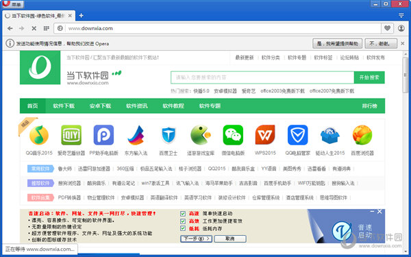Viewport: 411px width, 257px height.
Task: Go forward with the forward arrow
Action: [x=21, y=28]
